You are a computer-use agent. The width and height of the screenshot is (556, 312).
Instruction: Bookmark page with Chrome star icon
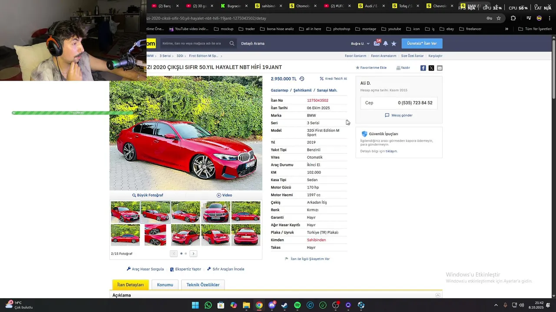point(499,18)
